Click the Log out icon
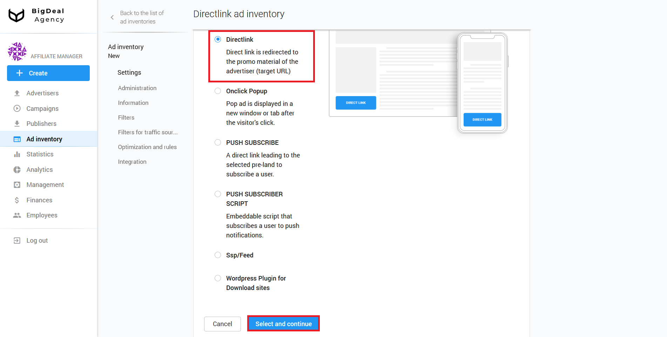This screenshot has height=337, width=667. coord(16,240)
